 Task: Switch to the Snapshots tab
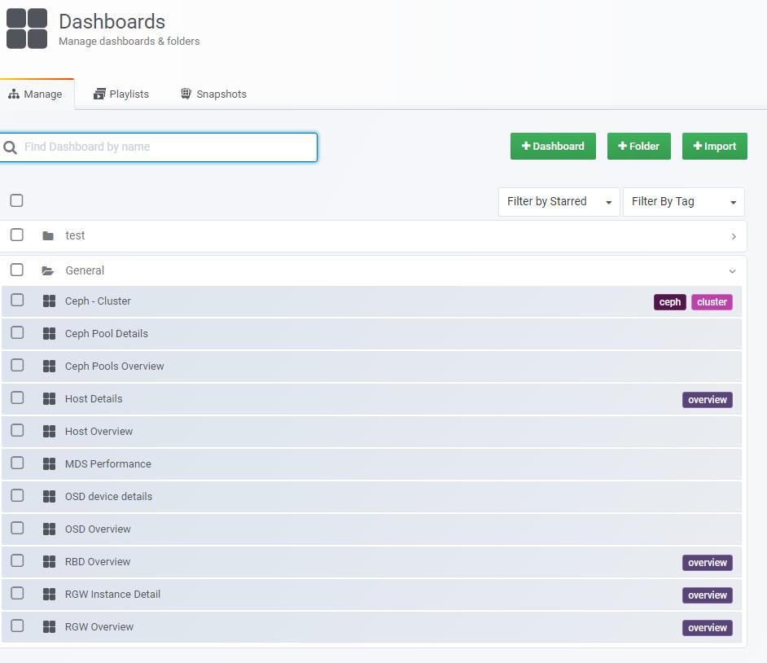[213, 94]
